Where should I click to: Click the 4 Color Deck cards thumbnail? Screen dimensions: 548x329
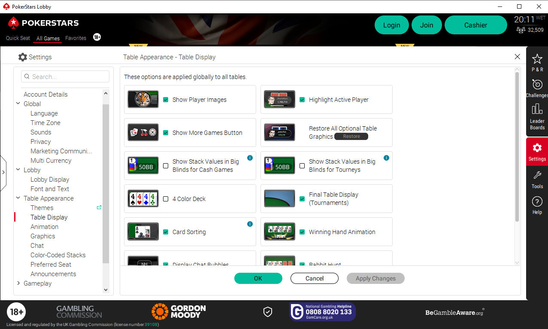pos(143,198)
